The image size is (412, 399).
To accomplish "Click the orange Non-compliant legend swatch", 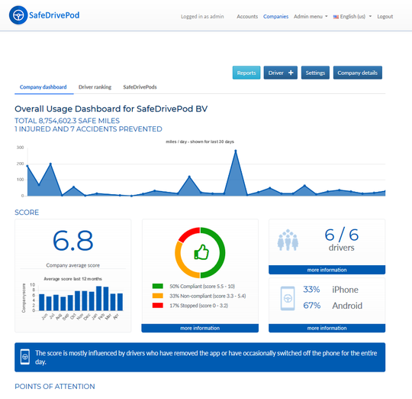I will [158, 296].
